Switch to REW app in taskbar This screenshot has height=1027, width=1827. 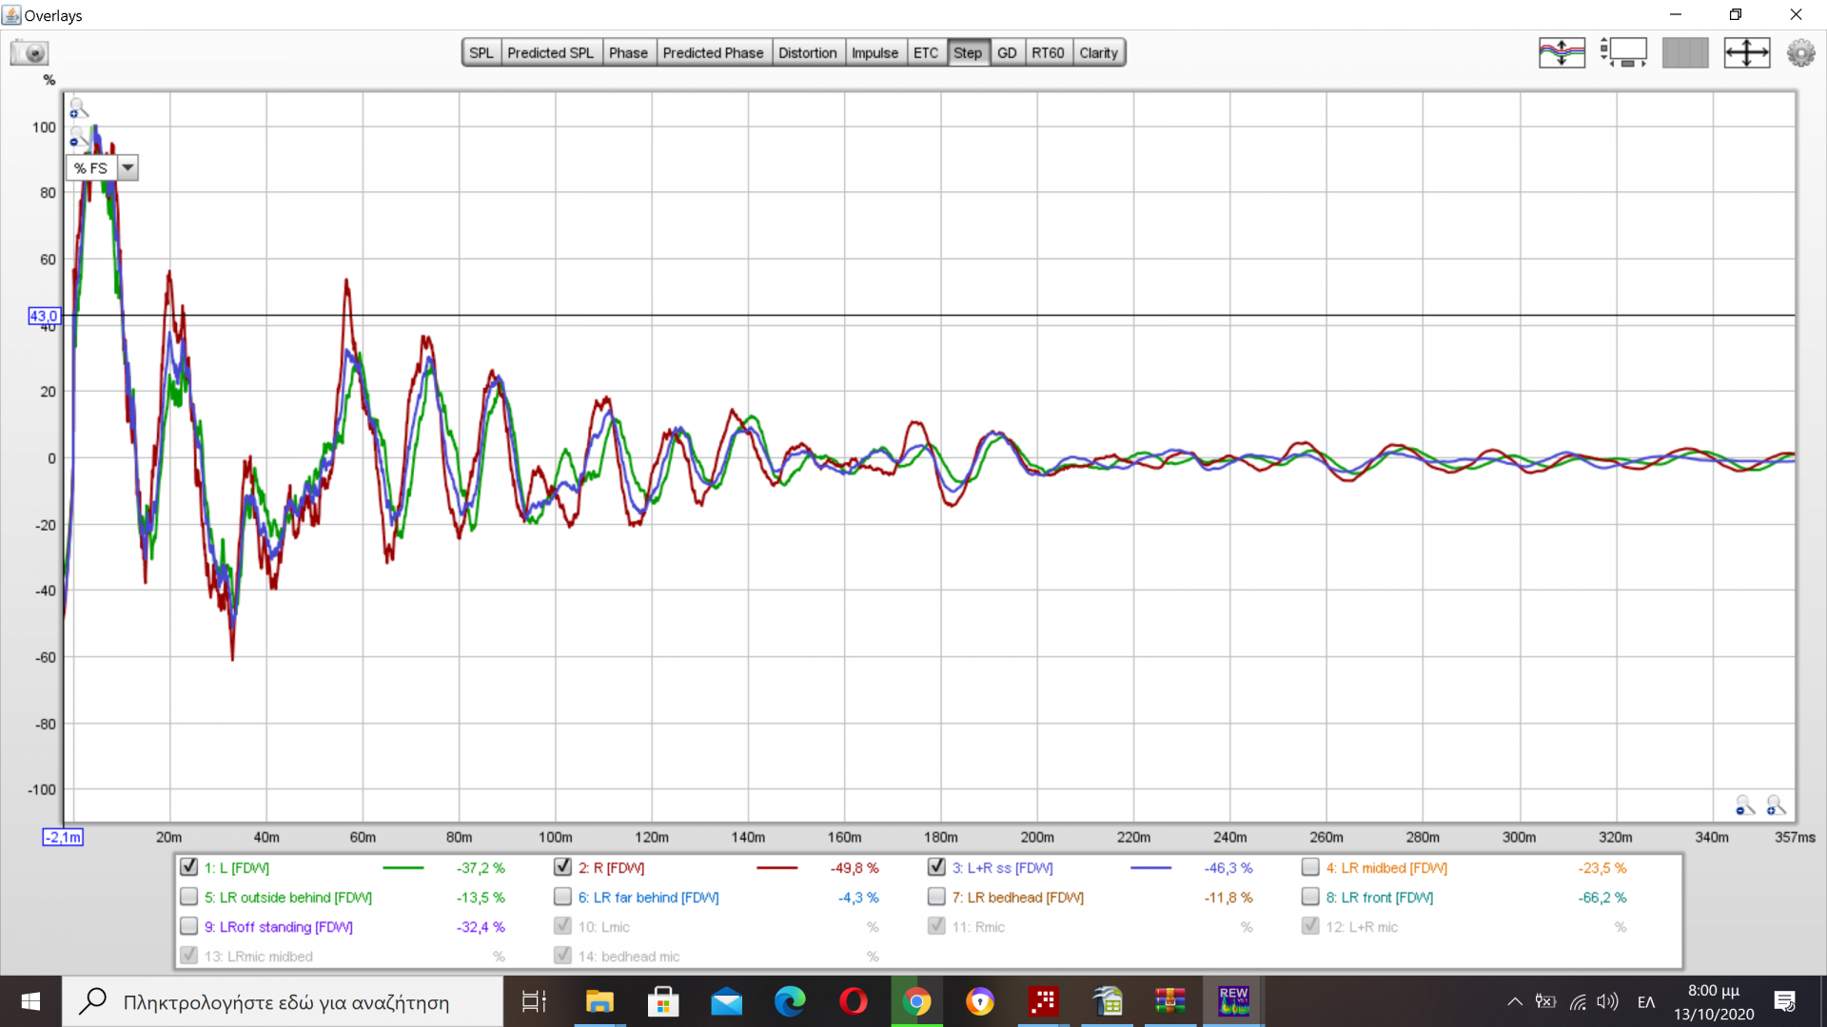(1234, 1001)
